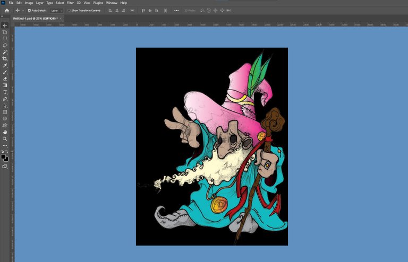408x262 pixels.
Task: Uncheck the Auto-Select checkbox
Action: [x=29, y=11]
